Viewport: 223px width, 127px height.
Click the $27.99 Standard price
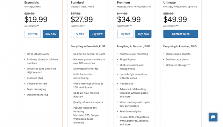click(82, 19)
